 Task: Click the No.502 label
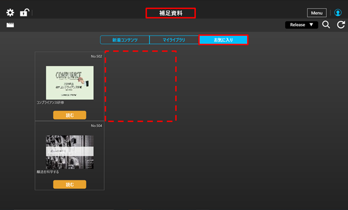click(97, 57)
